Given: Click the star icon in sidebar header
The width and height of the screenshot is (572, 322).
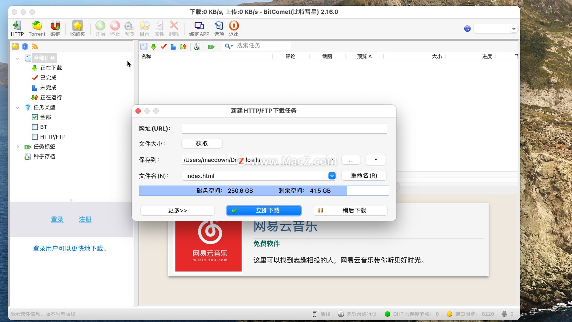Looking at the screenshot, I should point(15,47).
